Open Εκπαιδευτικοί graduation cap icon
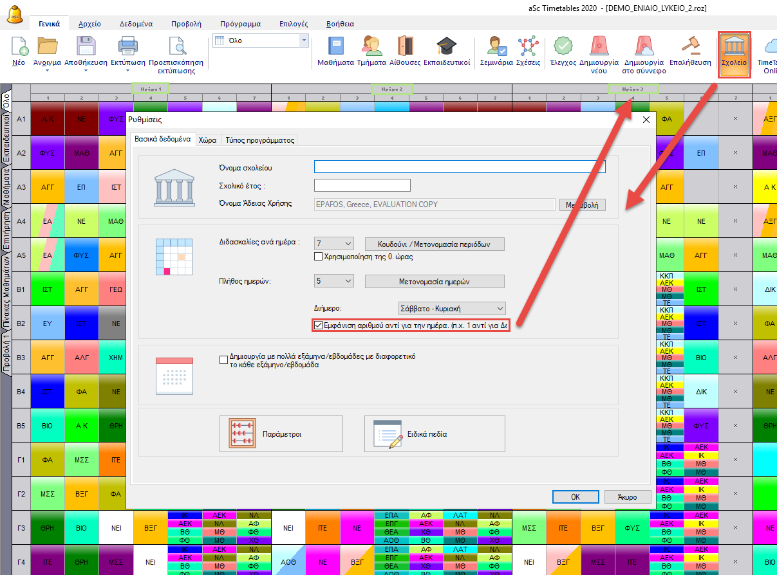This screenshot has height=575, width=777. tap(446, 47)
